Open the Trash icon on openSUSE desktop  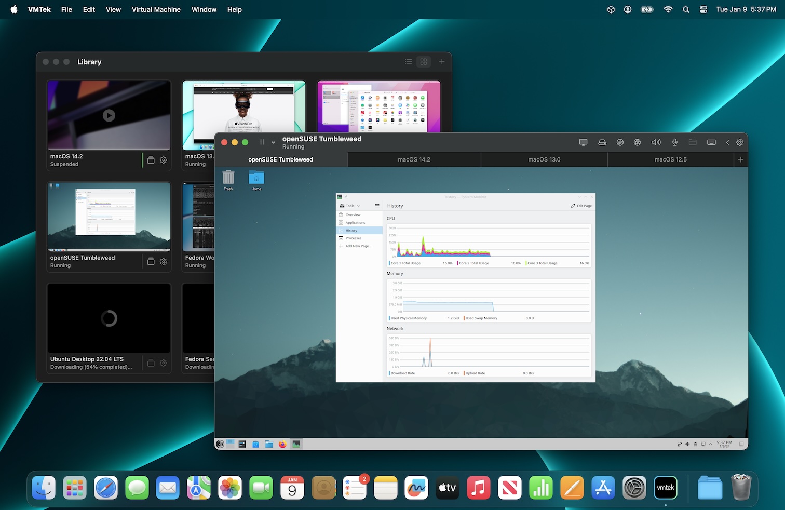228,180
